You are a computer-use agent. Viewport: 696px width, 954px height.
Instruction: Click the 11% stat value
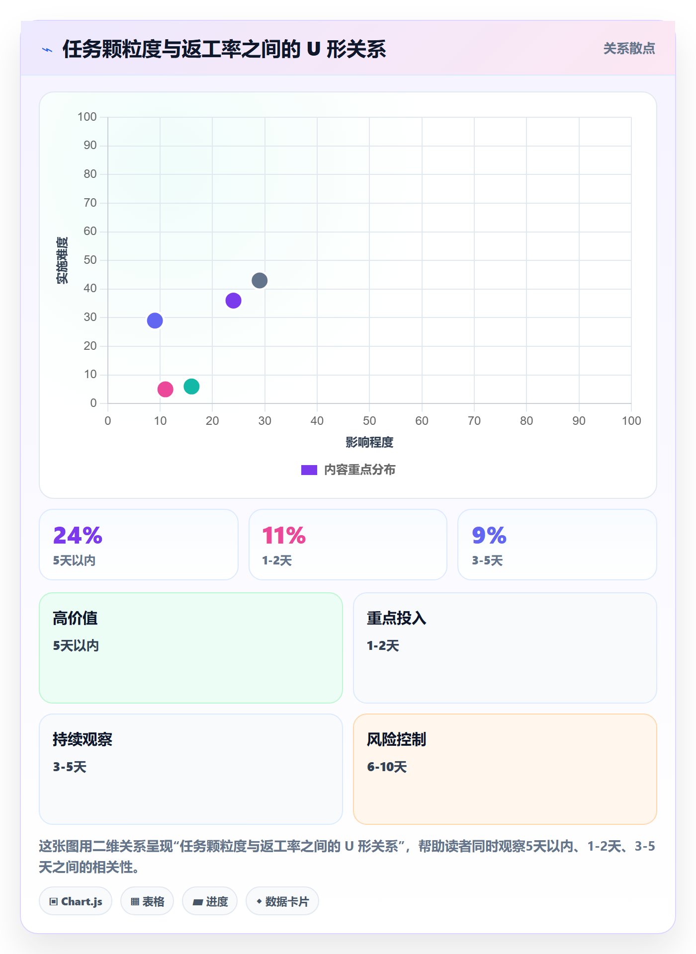pyautogui.click(x=284, y=536)
